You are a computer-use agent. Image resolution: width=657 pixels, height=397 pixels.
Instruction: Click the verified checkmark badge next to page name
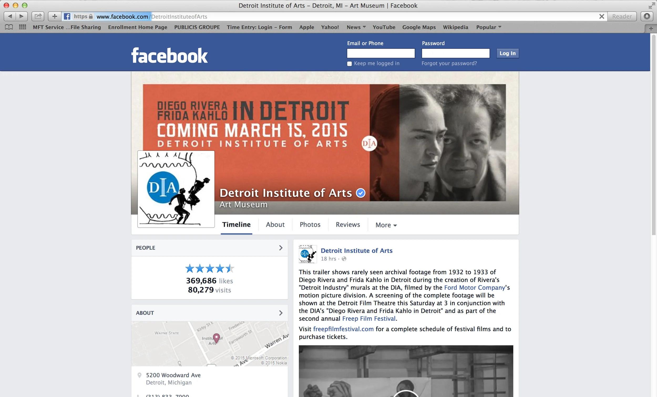pyautogui.click(x=361, y=193)
